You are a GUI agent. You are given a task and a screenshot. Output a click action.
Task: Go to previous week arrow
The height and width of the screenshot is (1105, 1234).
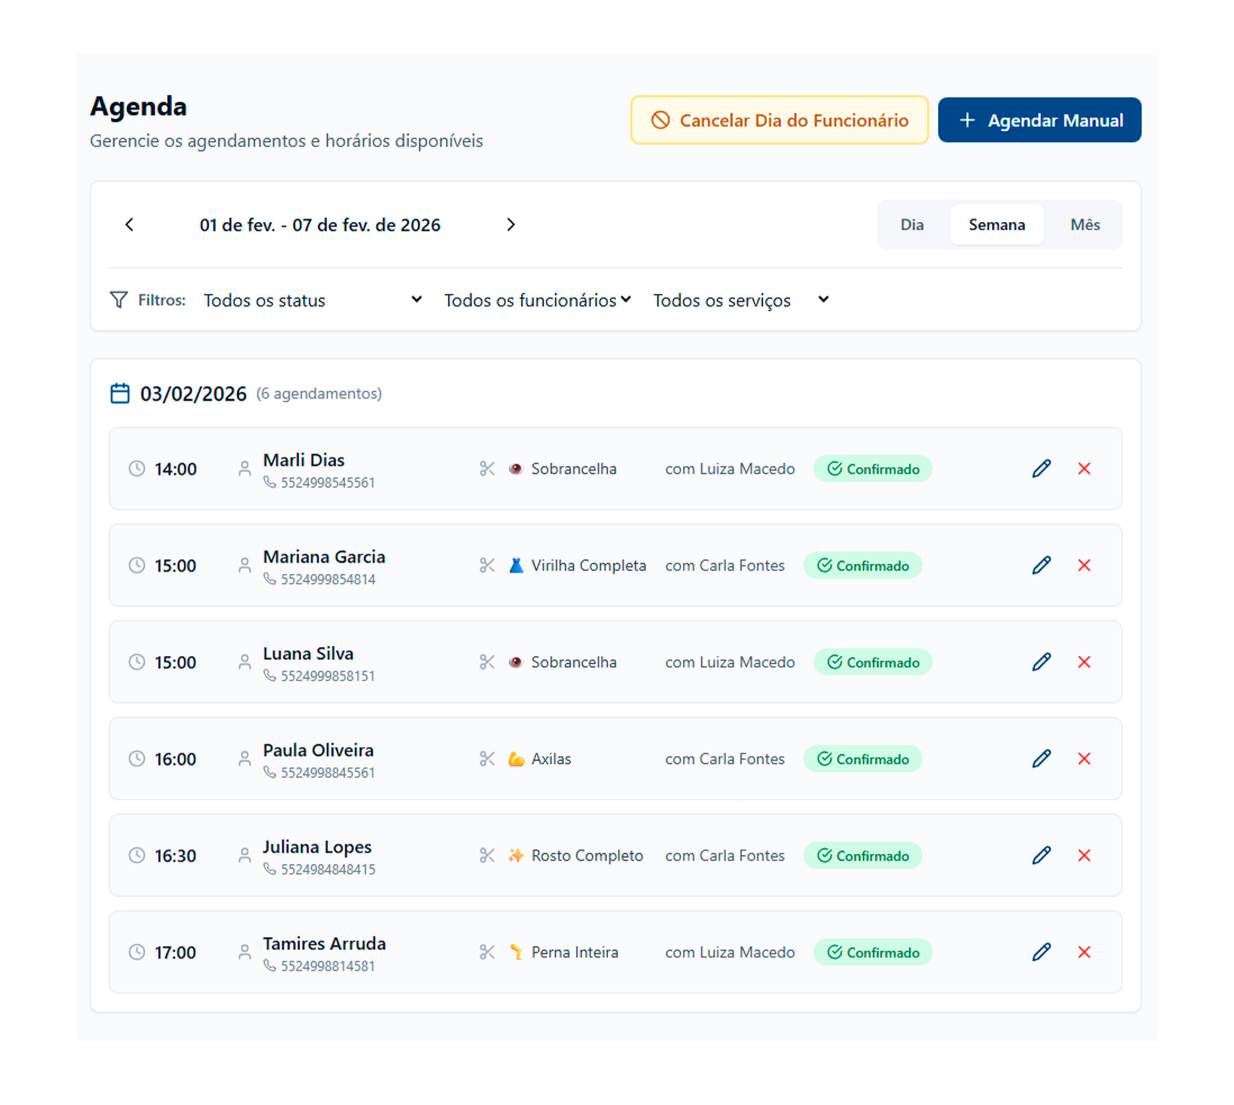tap(129, 225)
